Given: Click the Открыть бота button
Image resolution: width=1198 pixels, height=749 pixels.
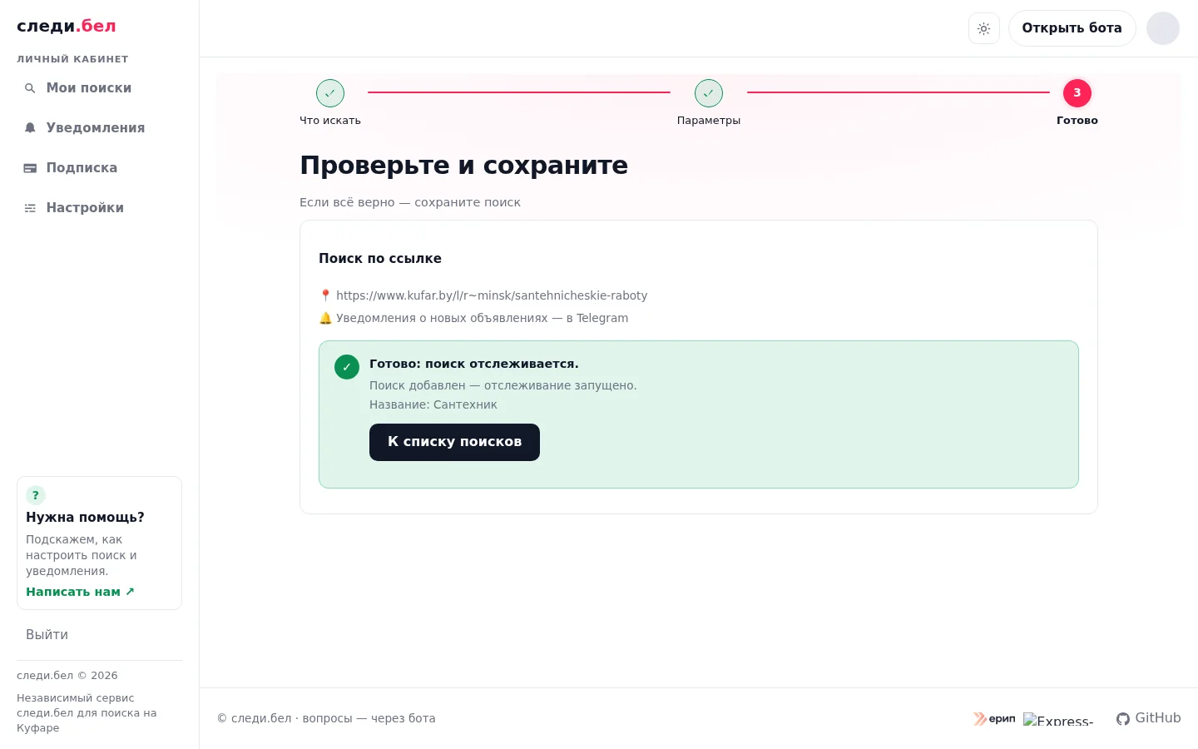Looking at the screenshot, I should [1072, 28].
